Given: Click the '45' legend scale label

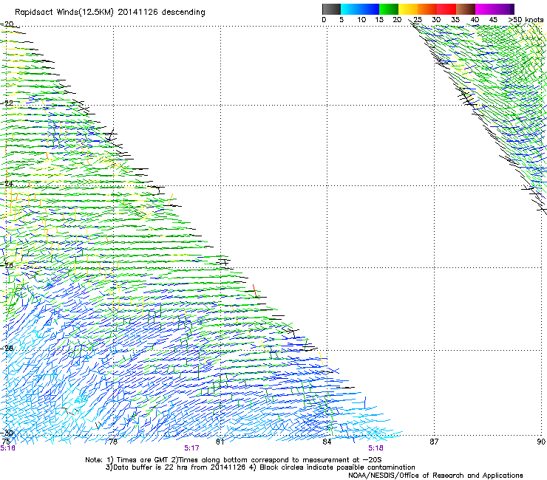Looking at the screenshot, I should [x=493, y=20].
